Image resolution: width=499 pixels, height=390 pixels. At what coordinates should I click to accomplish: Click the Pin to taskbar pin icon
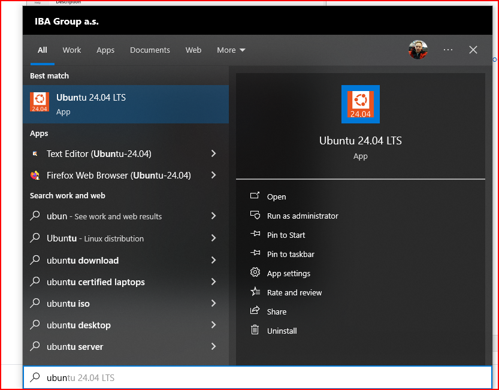pyautogui.click(x=255, y=253)
